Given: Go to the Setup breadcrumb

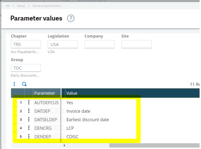Looking at the screenshot, I should tap(21, 6).
